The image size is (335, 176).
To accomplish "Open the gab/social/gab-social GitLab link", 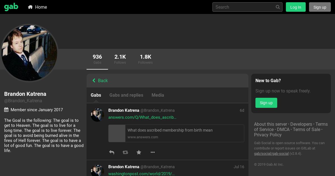I will coord(271,153).
